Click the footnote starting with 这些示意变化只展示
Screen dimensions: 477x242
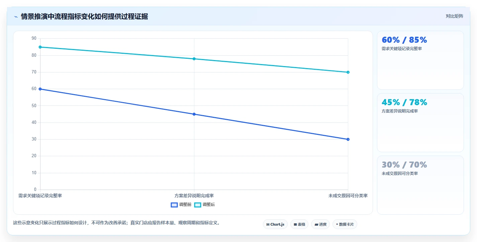coord(117,223)
